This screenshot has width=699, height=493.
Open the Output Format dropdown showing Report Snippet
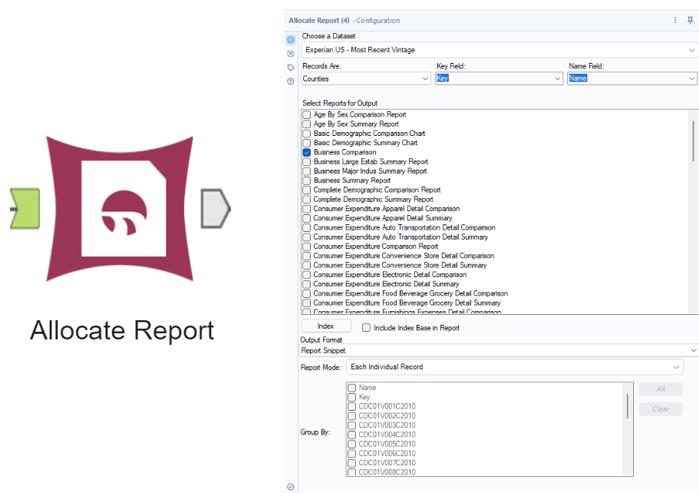pos(499,351)
